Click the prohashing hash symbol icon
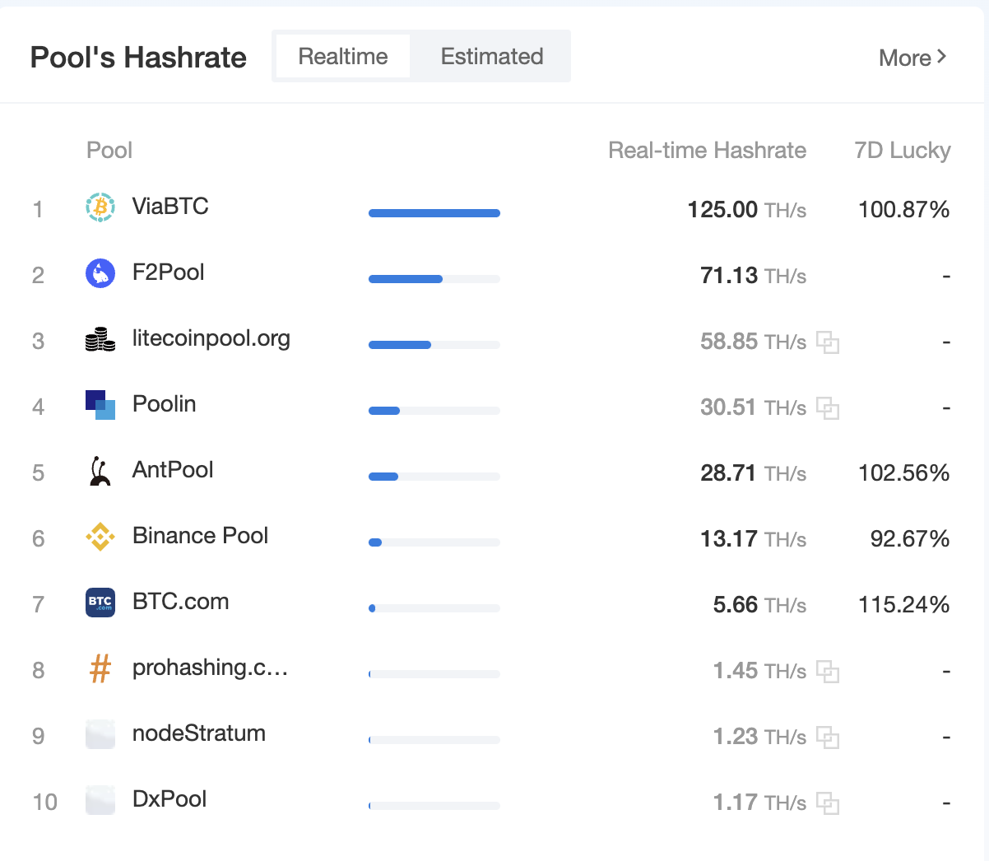The width and height of the screenshot is (989, 861). 100,668
